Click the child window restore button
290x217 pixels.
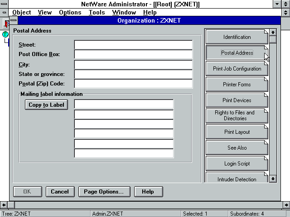click(286, 12)
